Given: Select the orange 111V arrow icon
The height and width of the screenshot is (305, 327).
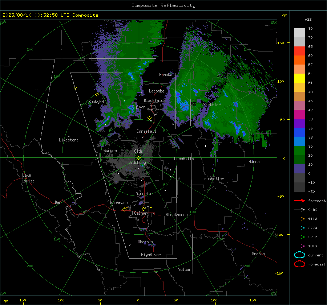Looking at the screenshot, I should point(299,219).
